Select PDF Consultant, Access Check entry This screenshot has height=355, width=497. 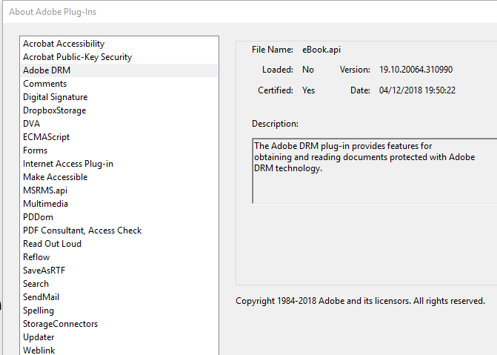[x=82, y=230]
